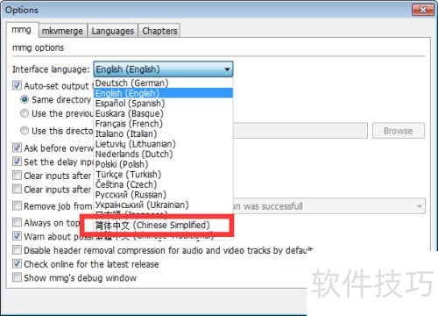Choose Український (Ukrainian) language
The width and height of the screenshot is (438, 316).
(163, 205)
